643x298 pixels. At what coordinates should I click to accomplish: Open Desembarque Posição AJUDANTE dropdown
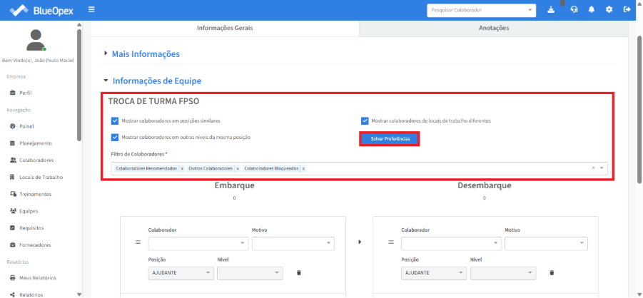point(434,273)
